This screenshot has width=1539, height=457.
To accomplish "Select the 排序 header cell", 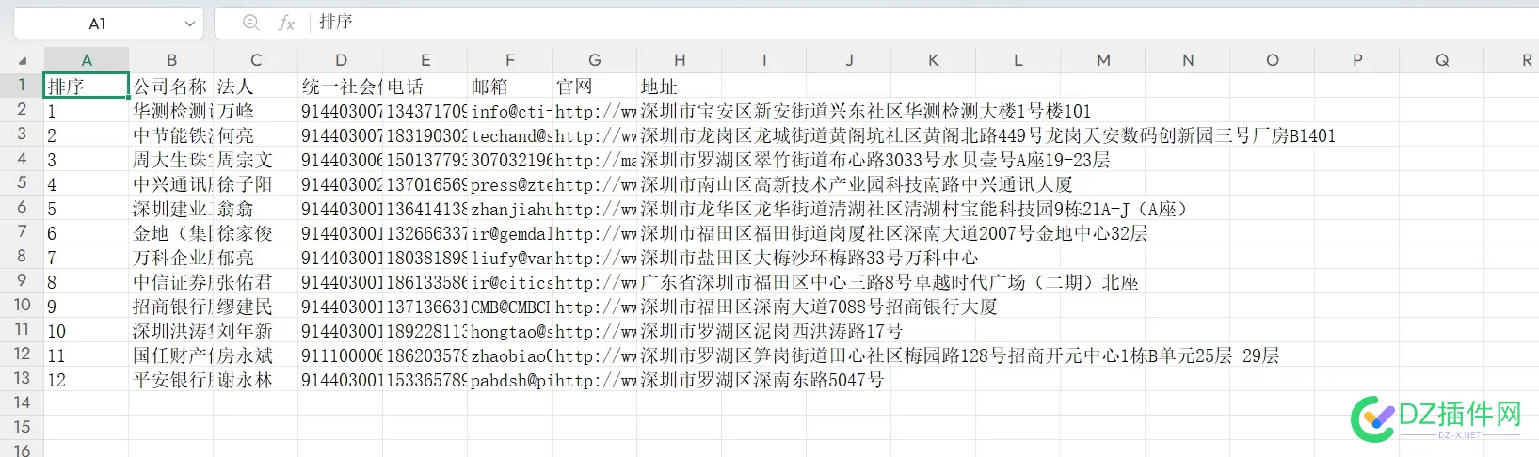I will [87, 86].
